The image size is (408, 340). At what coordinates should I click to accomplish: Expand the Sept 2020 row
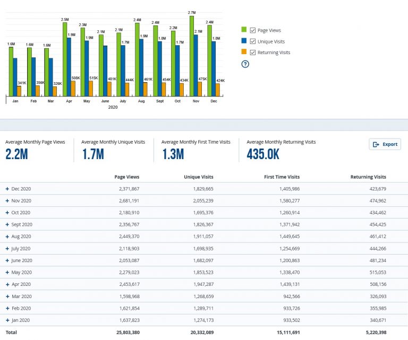click(7, 225)
